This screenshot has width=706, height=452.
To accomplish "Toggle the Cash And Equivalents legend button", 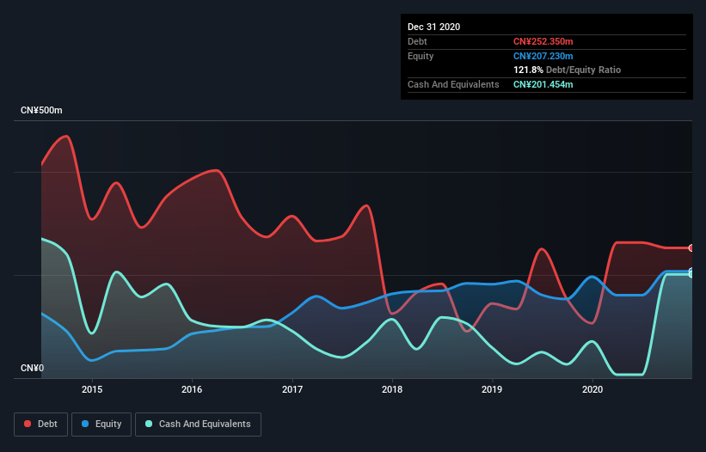I will (x=198, y=425).
